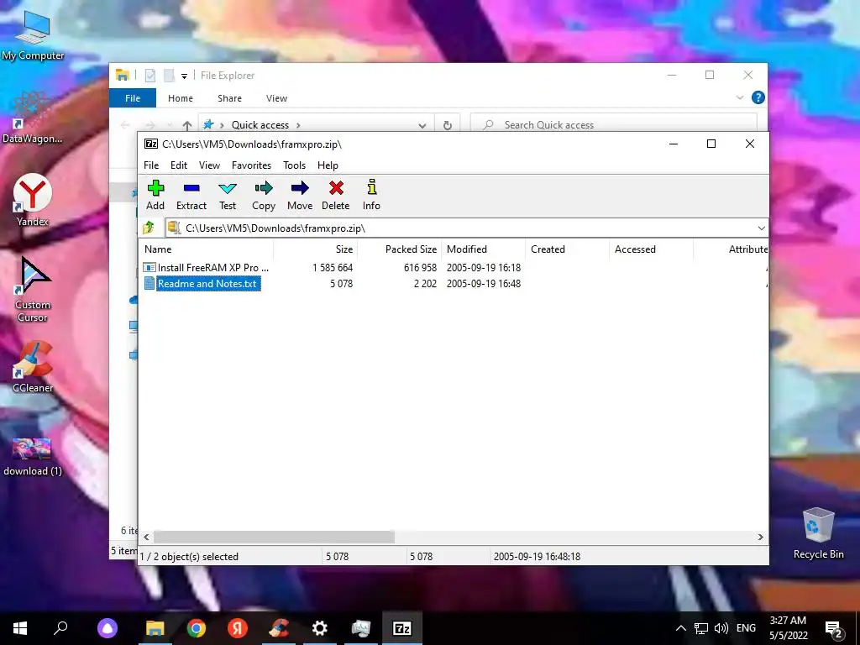The height and width of the screenshot is (645, 860).
Task: Go up one folder level in 7-Zip
Action: [149, 228]
